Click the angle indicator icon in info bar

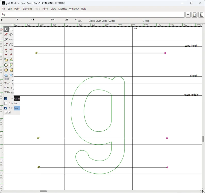tap(67, 20)
